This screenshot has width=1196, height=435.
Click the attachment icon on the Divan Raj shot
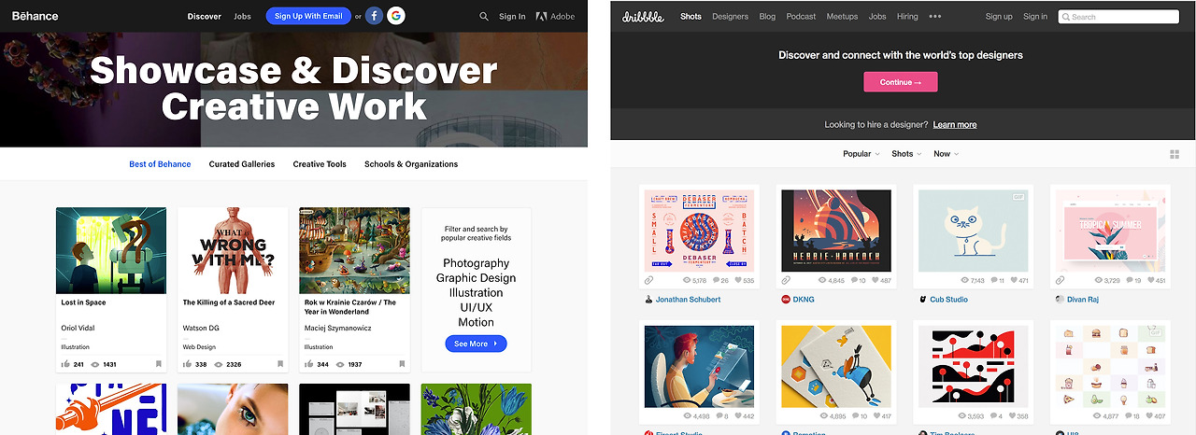[1061, 280]
